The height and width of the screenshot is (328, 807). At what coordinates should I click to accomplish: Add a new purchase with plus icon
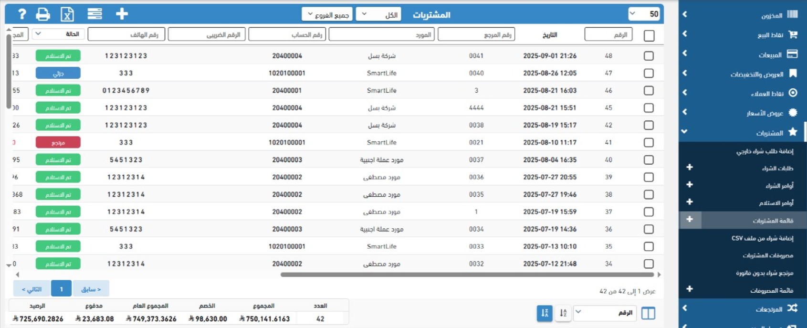coord(122,14)
